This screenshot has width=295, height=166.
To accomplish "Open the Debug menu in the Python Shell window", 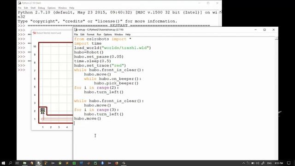I will pyautogui.click(x=41, y=8).
